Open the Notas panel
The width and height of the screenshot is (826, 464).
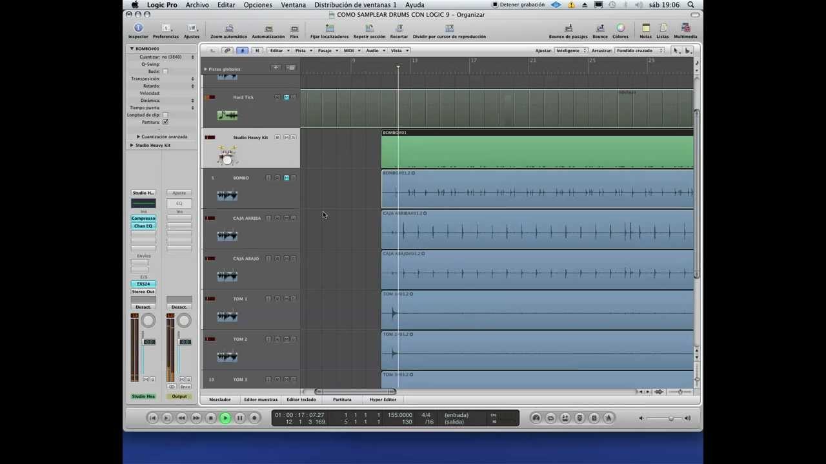tap(645, 28)
